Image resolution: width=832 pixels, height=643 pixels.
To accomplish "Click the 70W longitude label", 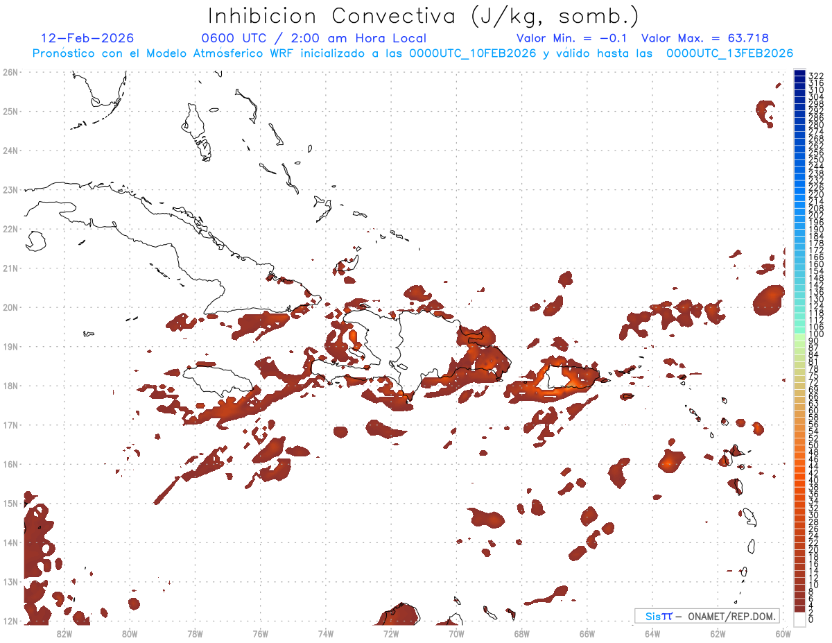I will pos(456,633).
